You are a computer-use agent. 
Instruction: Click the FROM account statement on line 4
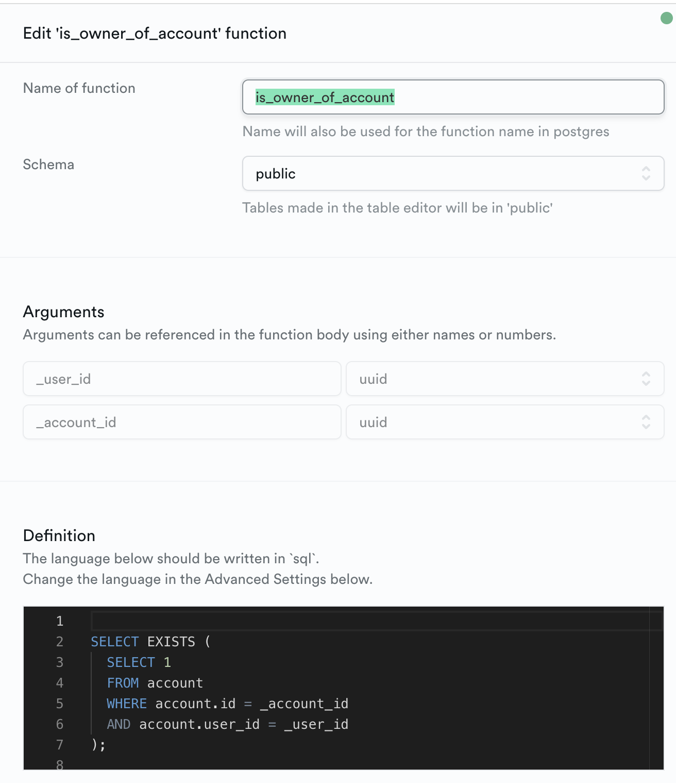tap(154, 682)
